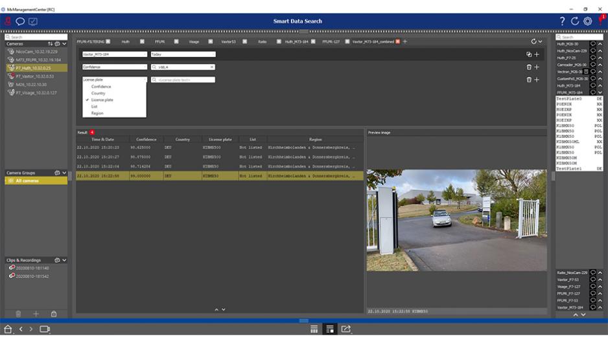Toggle event icon for Huth_M26-30
Image resolution: width=608 pixels, height=341 pixels.
point(593,44)
